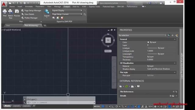Click the red icon in Export to DWF/PDF
This screenshot has height=110, width=195.
62,18
